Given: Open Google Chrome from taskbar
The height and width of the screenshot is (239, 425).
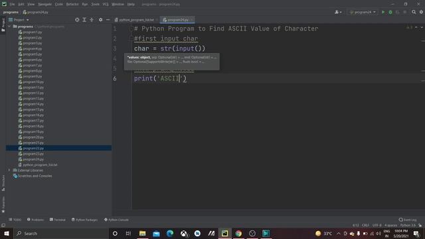Looking at the screenshot, I should 238,233.
